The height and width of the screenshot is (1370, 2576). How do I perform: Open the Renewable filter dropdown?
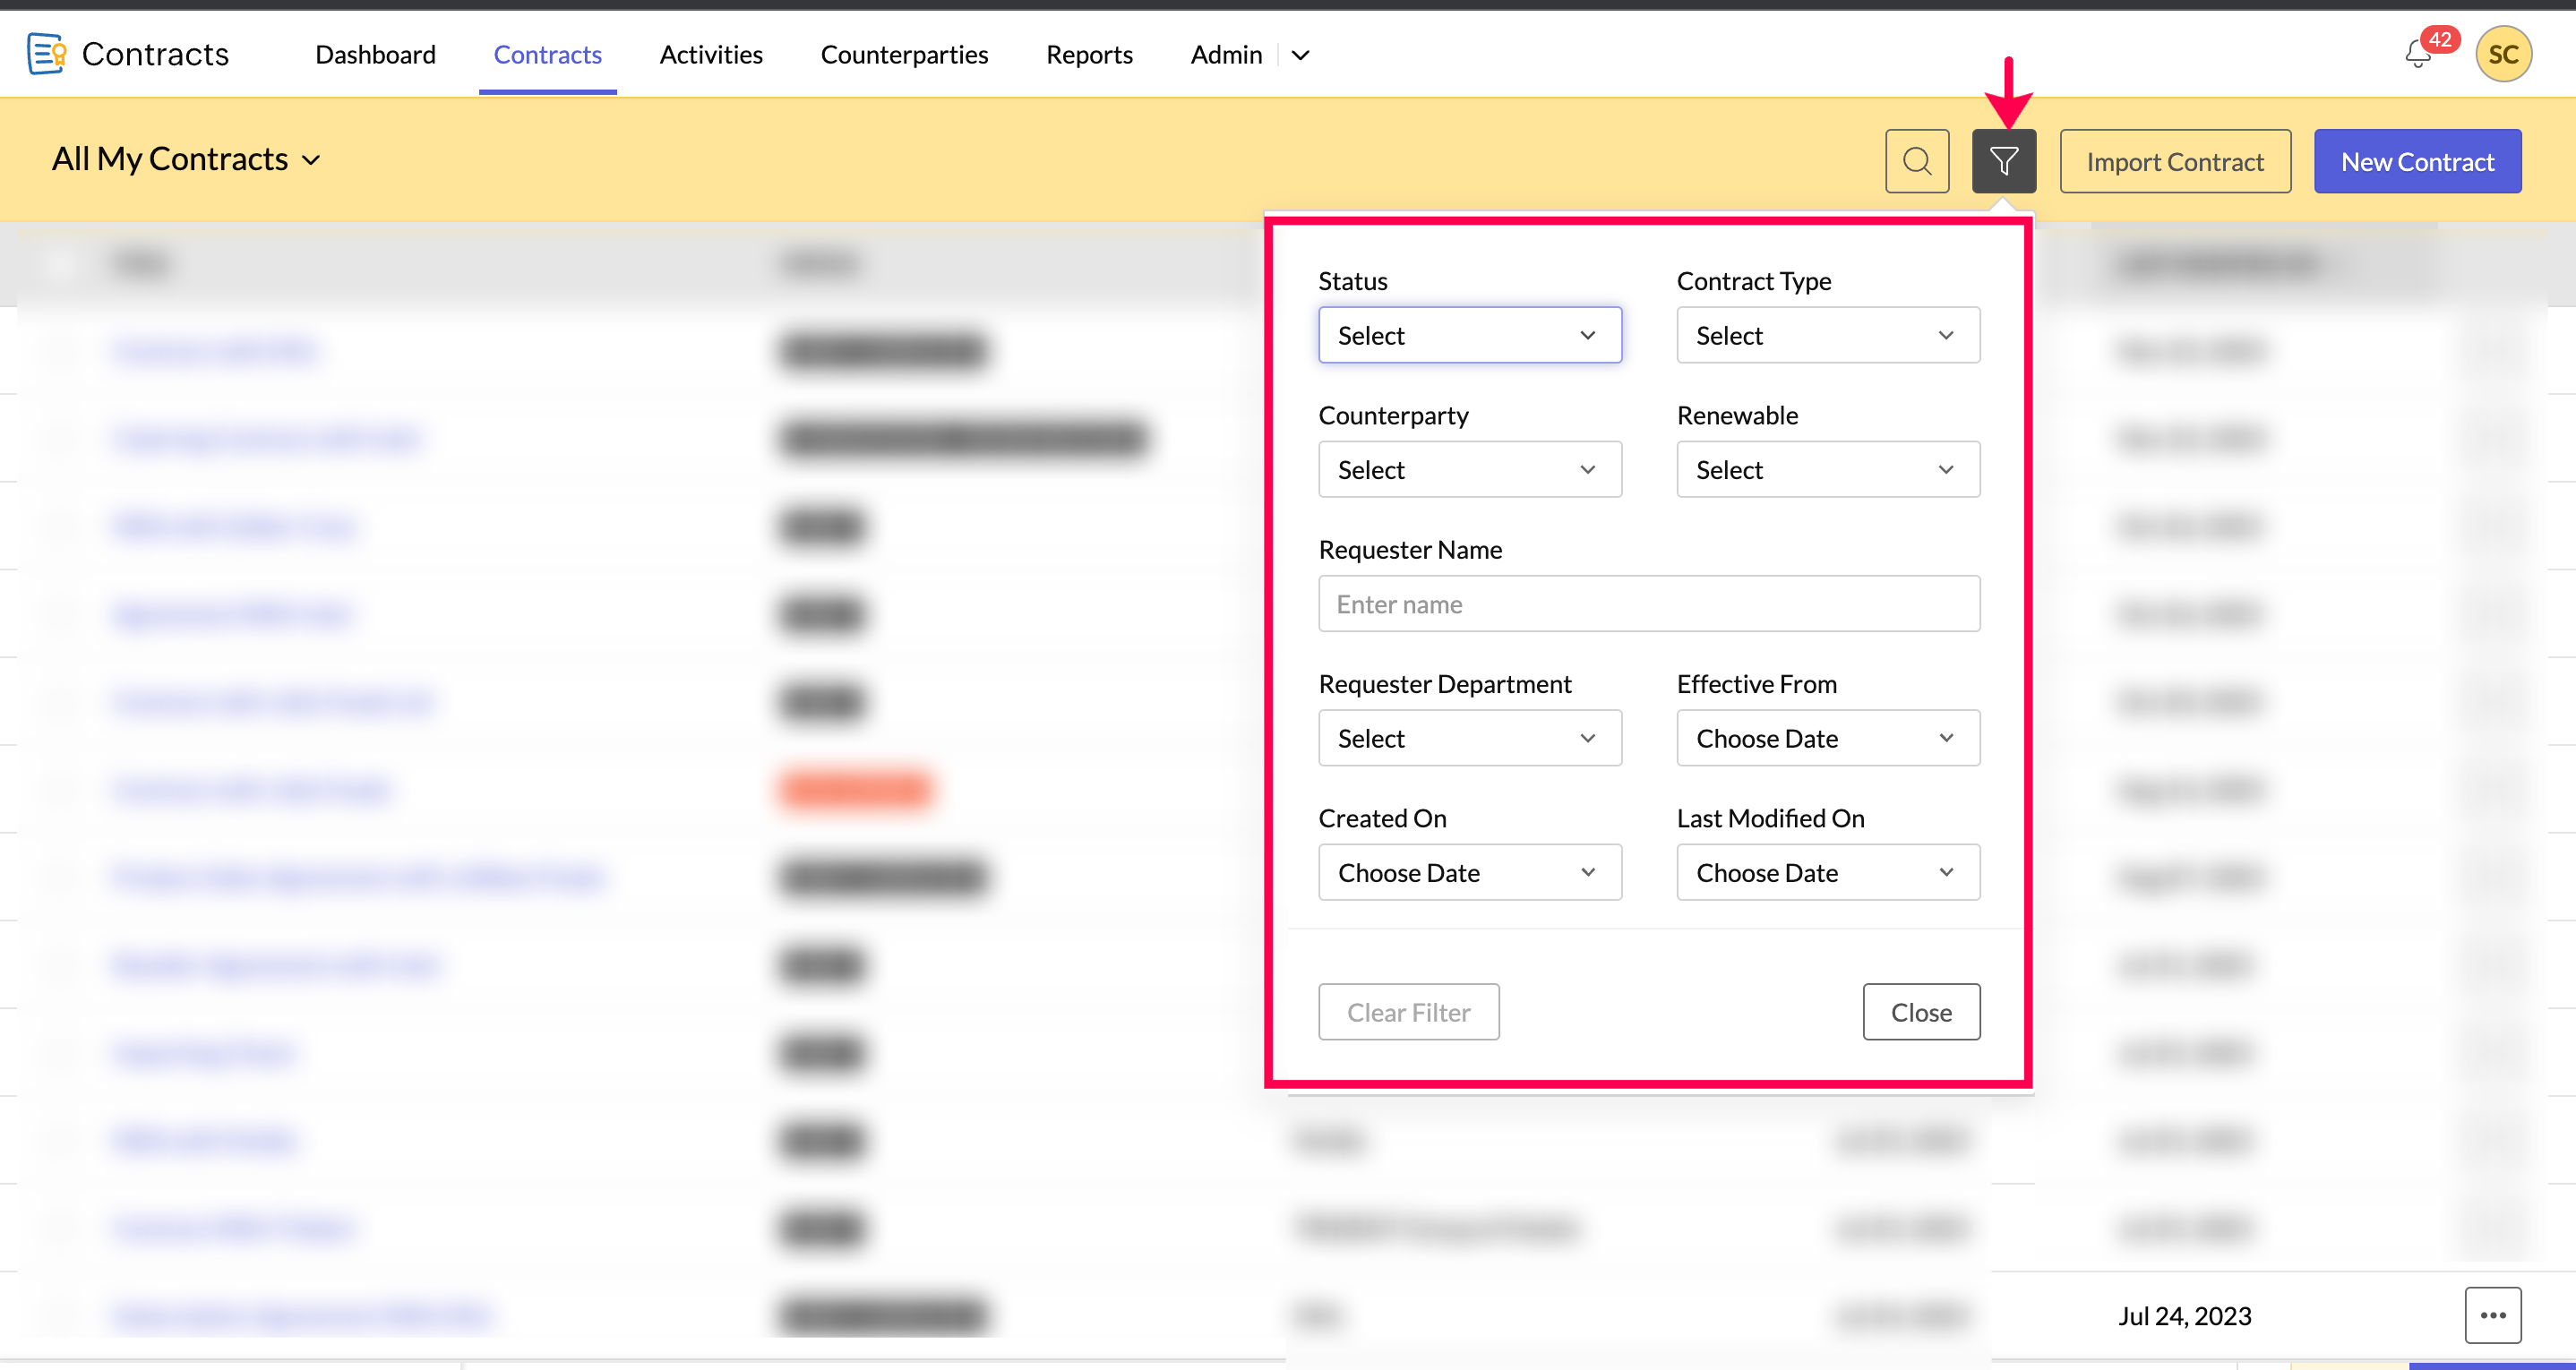[x=1828, y=469]
